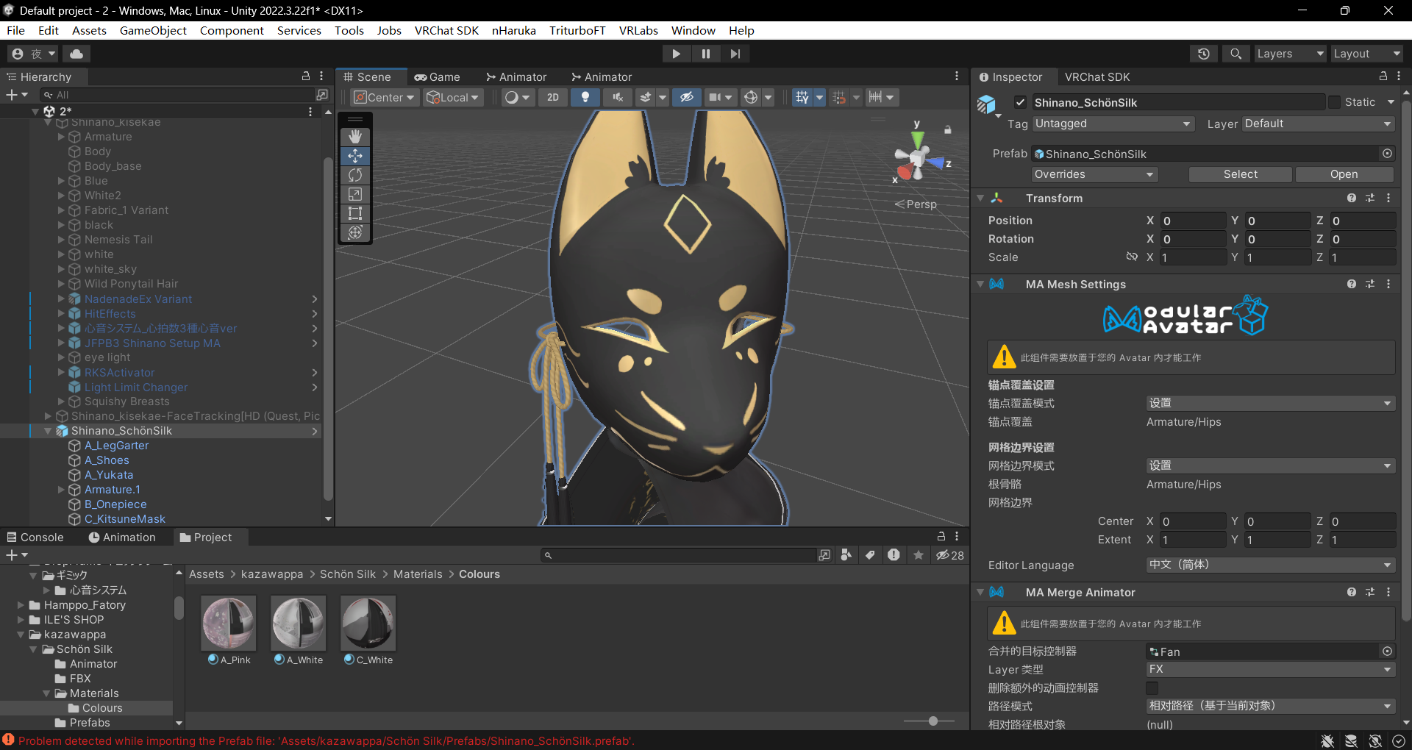This screenshot has width=1412, height=750.
Task: Open Unity Cloud services icon
Action: pos(76,54)
